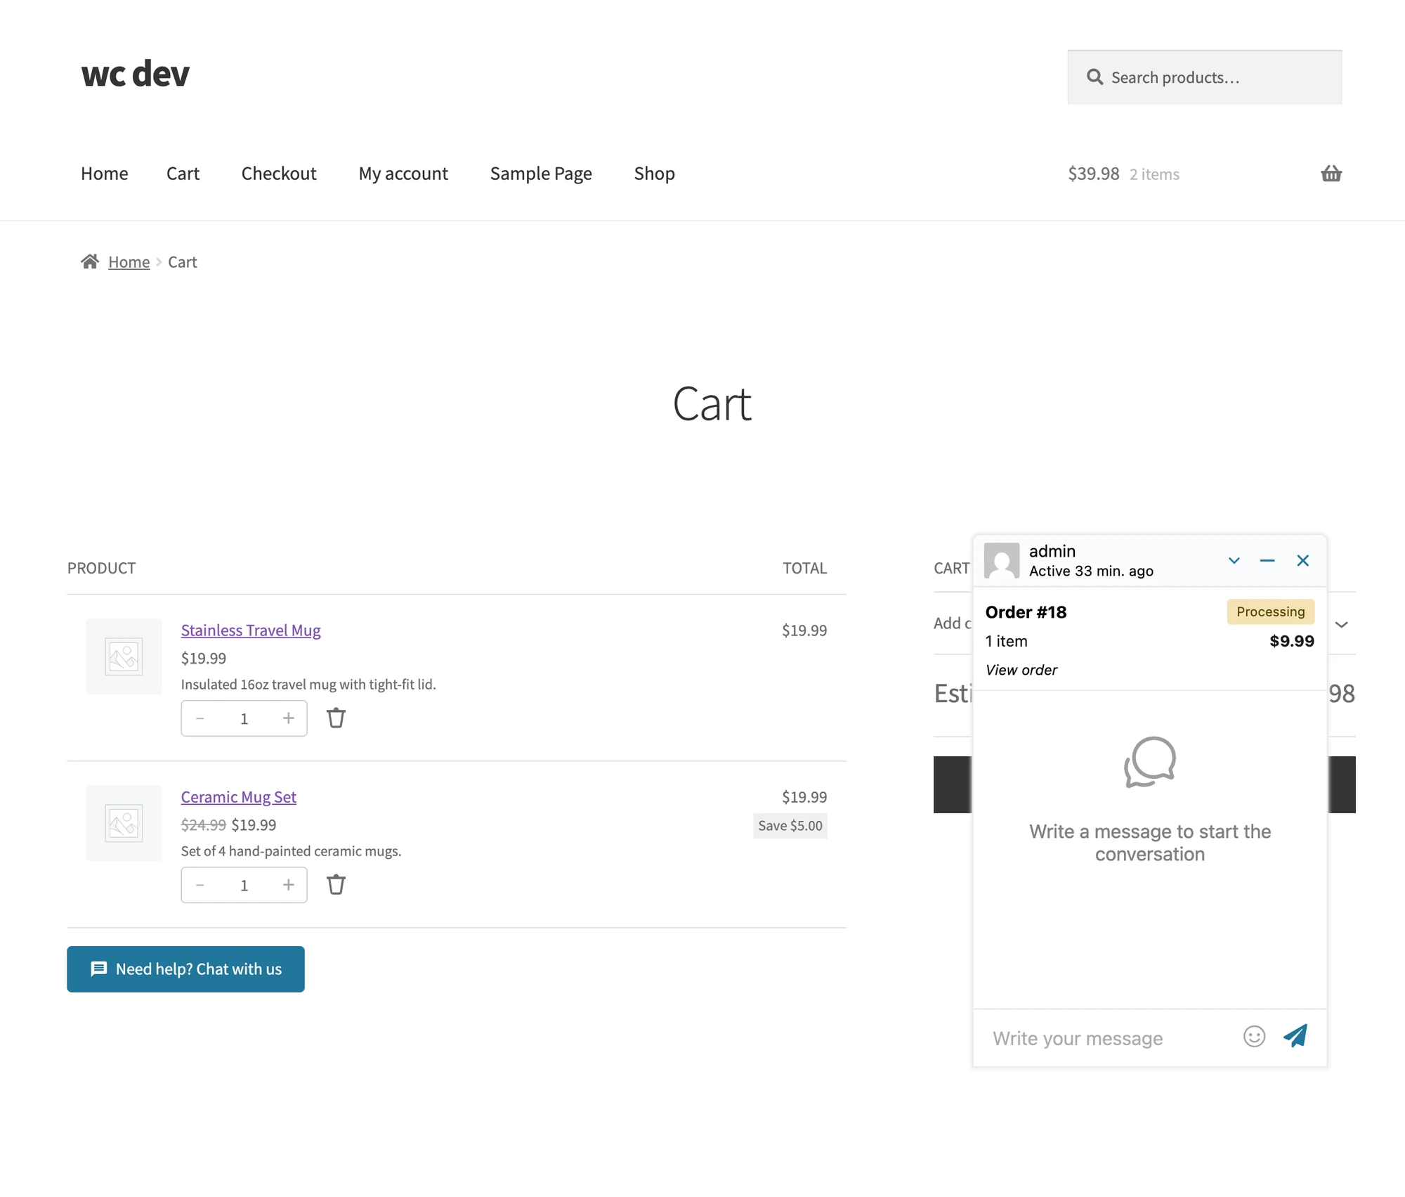Remove Stainless Travel Mug with trash icon
This screenshot has height=1197, width=1405.
click(336, 718)
